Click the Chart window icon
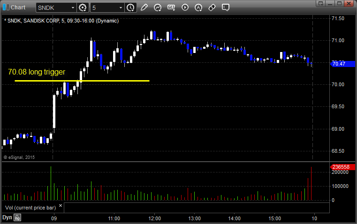 coord(6,7)
